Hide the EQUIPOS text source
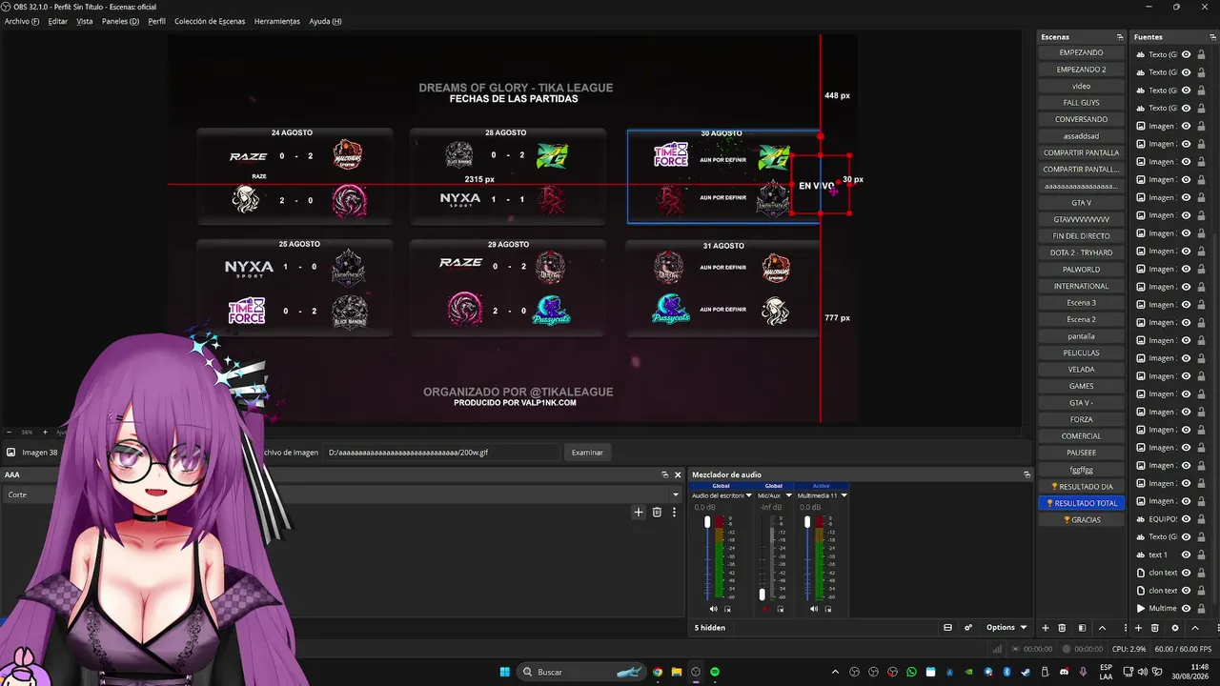Image resolution: width=1220 pixels, height=686 pixels. pyautogui.click(x=1187, y=519)
